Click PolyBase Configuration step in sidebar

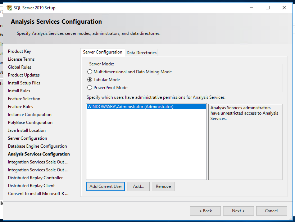click(x=30, y=122)
